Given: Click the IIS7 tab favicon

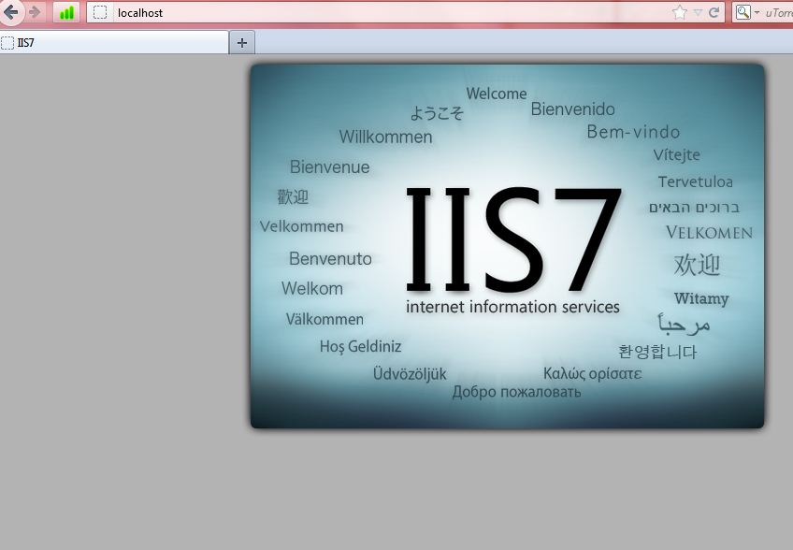Looking at the screenshot, I should pyautogui.click(x=7, y=42).
